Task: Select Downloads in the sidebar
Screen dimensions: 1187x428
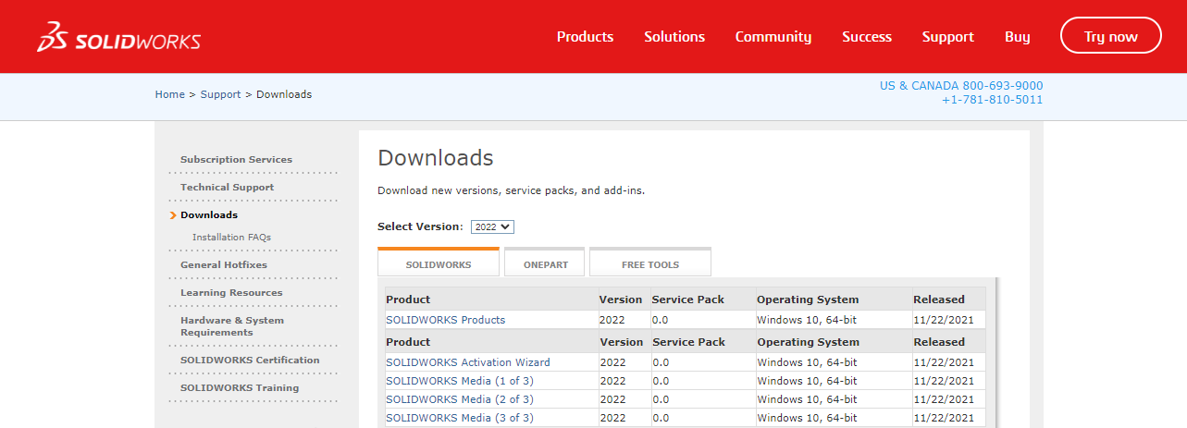Action: 209,215
